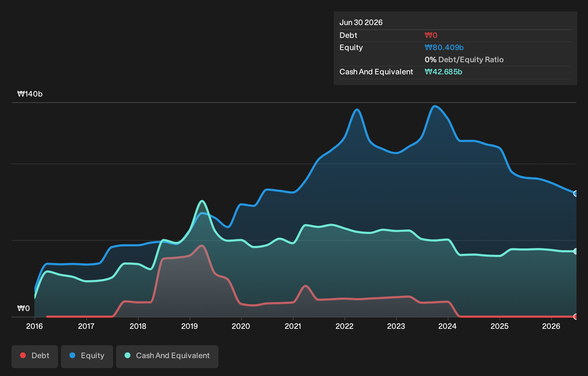This screenshot has width=588, height=376.
Task: Click the blue Equity legend dot
Action: (72, 355)
